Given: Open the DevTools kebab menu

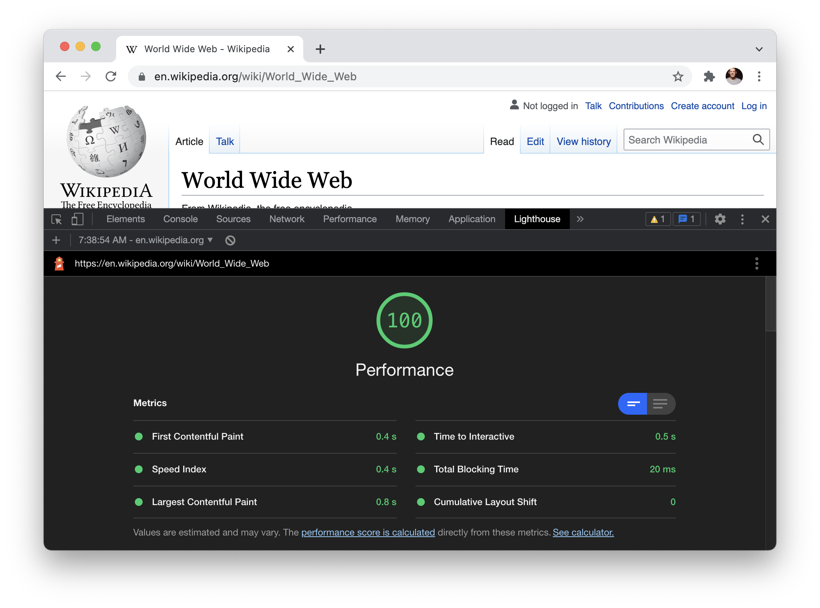Looking at the screenshot, I should [743, 219].
